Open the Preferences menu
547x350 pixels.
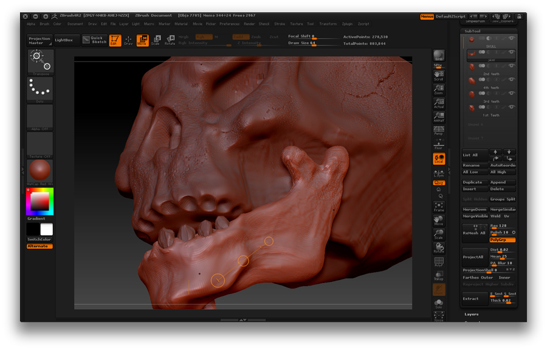[x=229, y=24]
